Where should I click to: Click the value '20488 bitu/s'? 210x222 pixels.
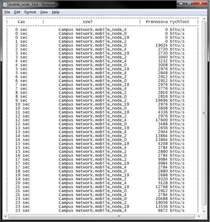(170, 199)
